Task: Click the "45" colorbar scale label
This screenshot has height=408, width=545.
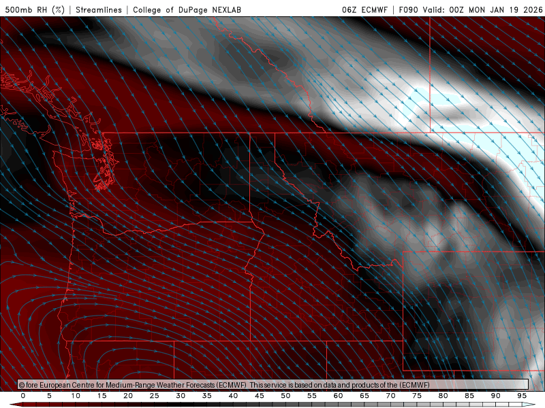Action: point(260,396)
